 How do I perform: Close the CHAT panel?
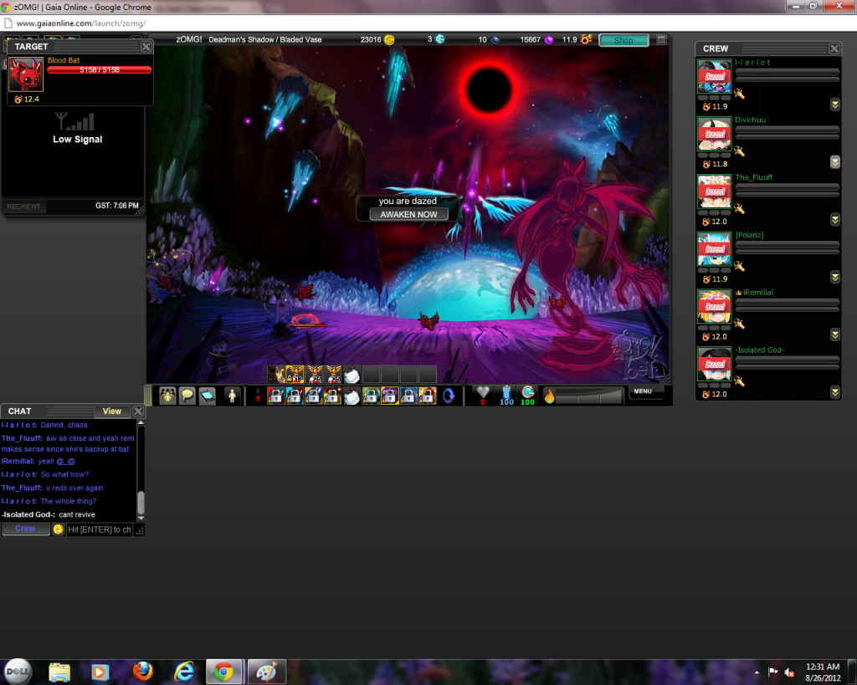click(x=138, y=412)
